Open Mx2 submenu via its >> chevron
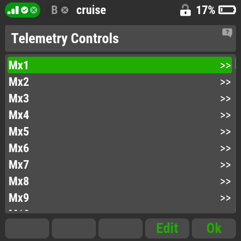241x241 pixels. pos(225,82)
